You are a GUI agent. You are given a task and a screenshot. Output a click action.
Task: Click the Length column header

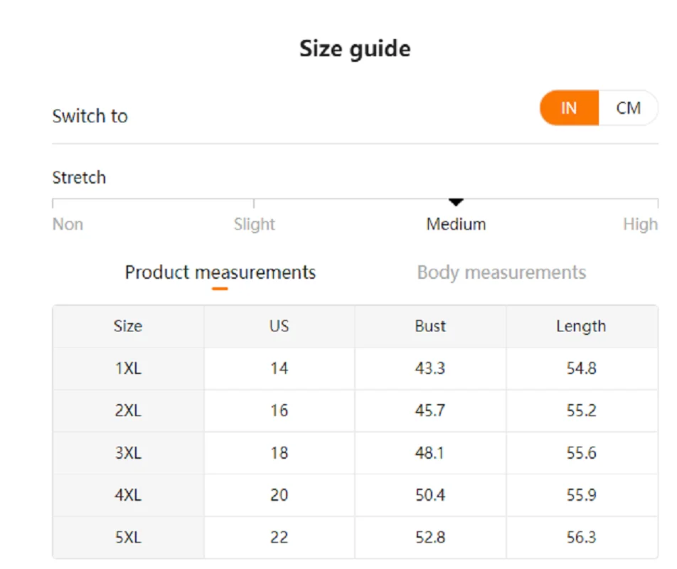tap(581, 326)
